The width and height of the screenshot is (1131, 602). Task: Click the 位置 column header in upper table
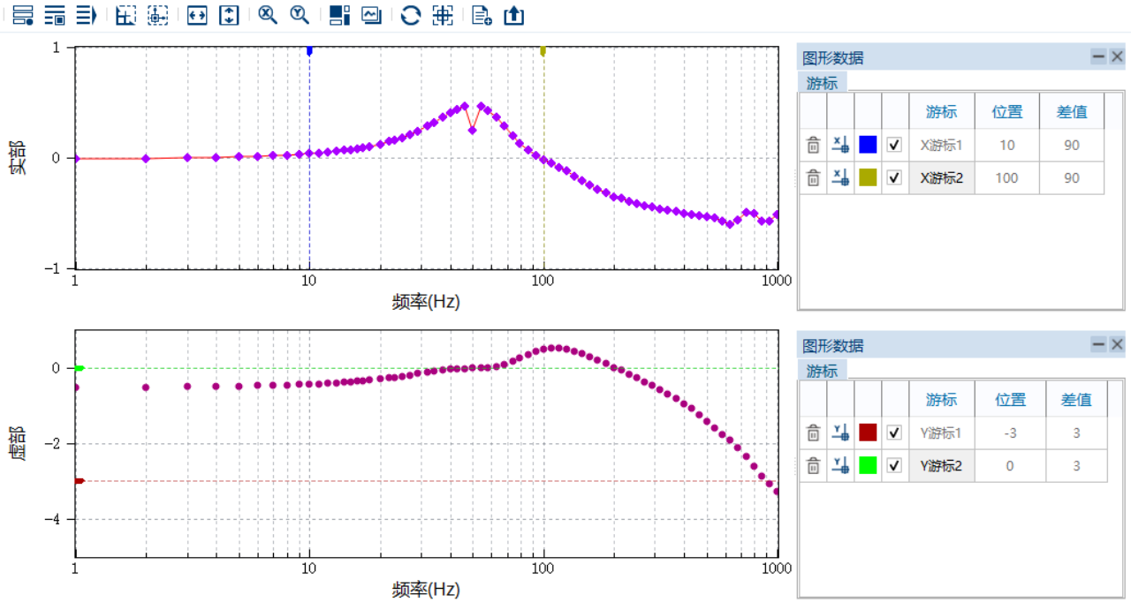click(x=1007, y=112)
